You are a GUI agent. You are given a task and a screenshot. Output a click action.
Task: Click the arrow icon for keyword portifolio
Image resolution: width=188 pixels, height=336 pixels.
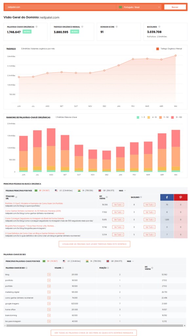pos(49,280)
